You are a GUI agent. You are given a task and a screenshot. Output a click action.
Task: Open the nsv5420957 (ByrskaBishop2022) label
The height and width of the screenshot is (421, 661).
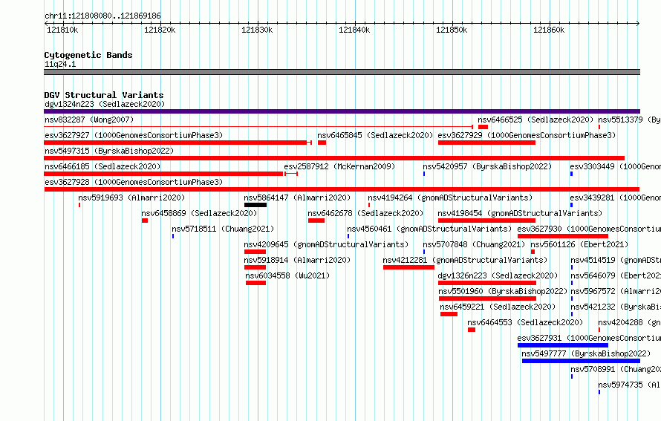pos(487,166)
